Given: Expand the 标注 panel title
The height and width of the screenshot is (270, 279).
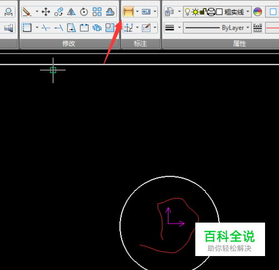Looking at the screenshot, I should [x=141, y=44].
